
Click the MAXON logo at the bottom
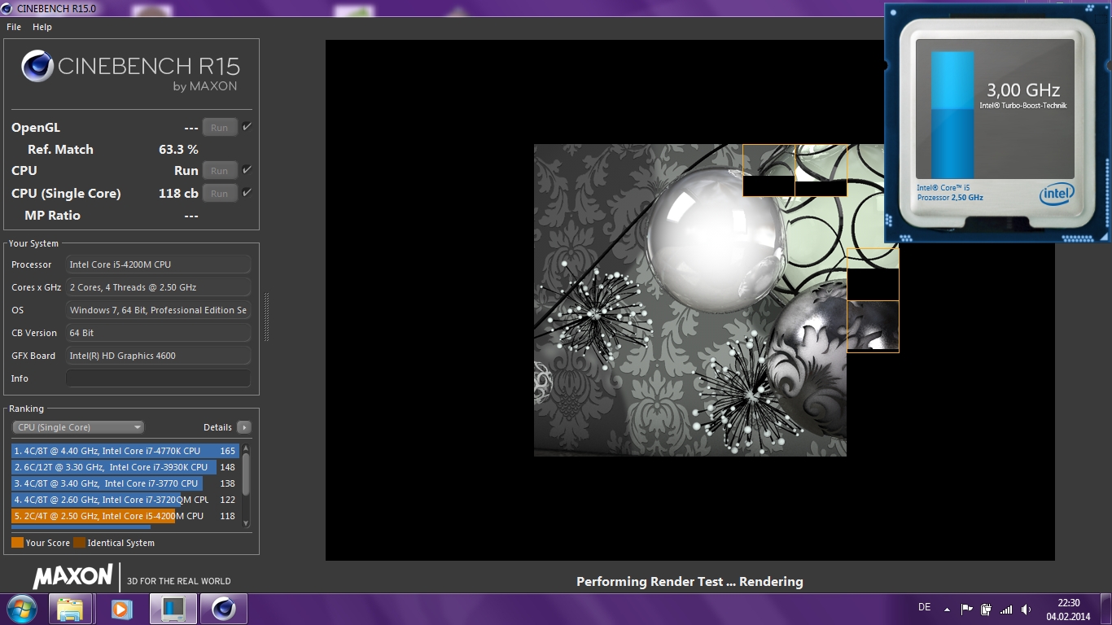[72, 577]
